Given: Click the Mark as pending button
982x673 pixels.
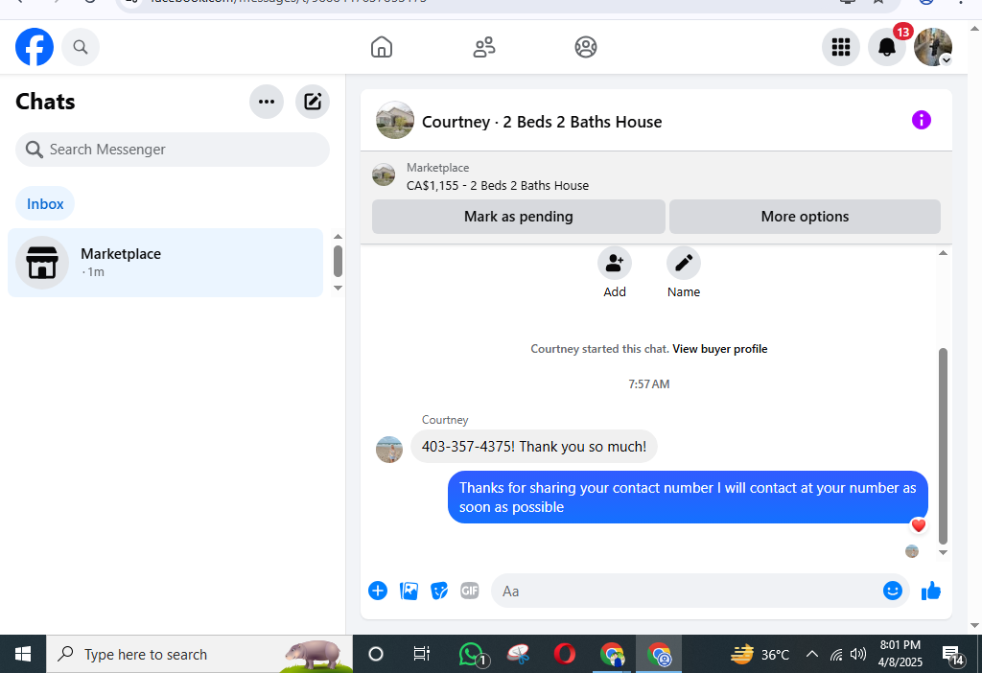Looking at the screenshot, I should click(519, 217).
